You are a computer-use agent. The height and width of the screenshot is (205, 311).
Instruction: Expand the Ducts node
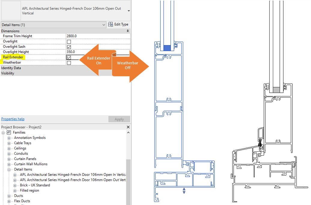point(9,196)
